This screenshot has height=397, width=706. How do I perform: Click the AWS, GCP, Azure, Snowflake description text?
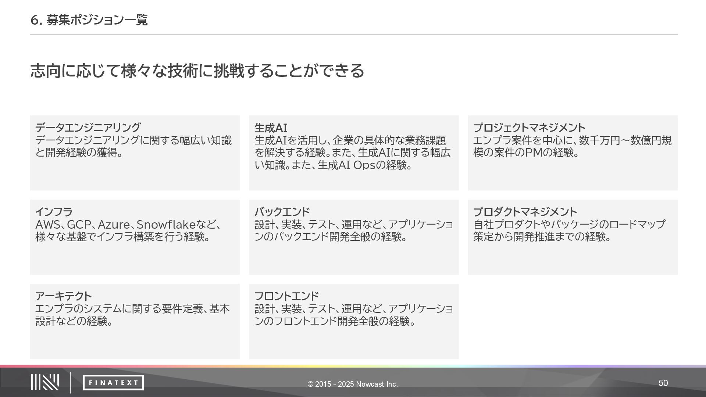(x=128, y=225)
